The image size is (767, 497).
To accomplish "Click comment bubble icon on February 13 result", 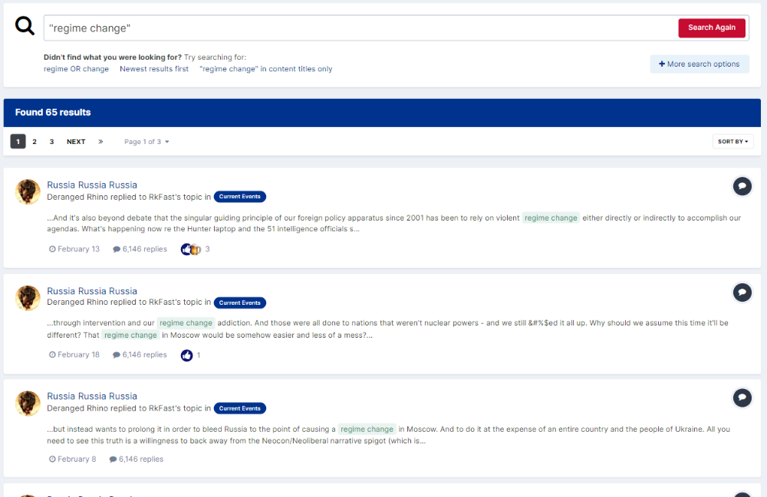I will pos(742,186).
